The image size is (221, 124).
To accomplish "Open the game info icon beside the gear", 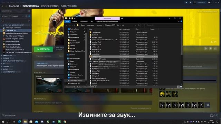I will tap(210, 49).
